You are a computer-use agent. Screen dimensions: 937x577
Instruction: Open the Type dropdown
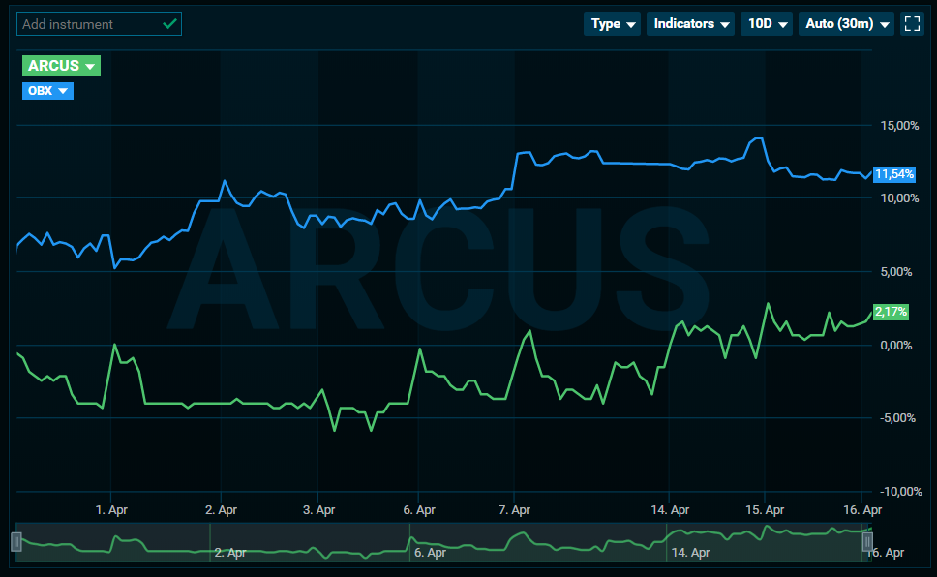[612, 24]
